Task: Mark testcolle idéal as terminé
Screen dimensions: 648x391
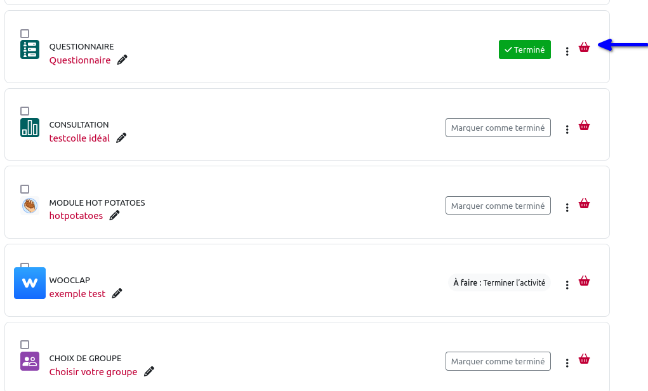Action: [498, 128]
